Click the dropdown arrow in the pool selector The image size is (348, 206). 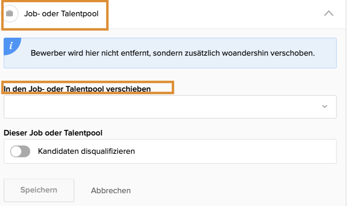[x=325, y=106]
